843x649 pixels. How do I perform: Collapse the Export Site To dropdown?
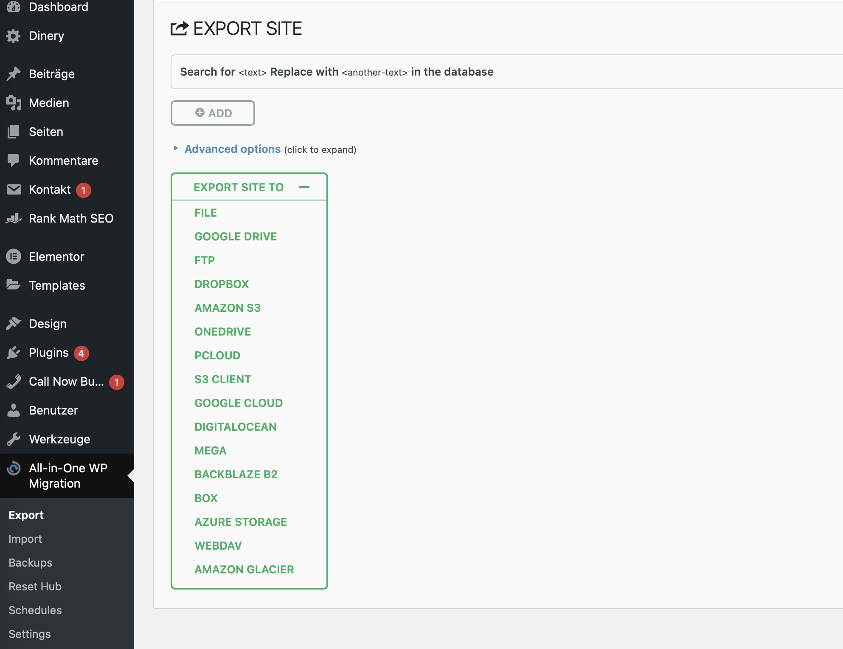pos(250,187)
